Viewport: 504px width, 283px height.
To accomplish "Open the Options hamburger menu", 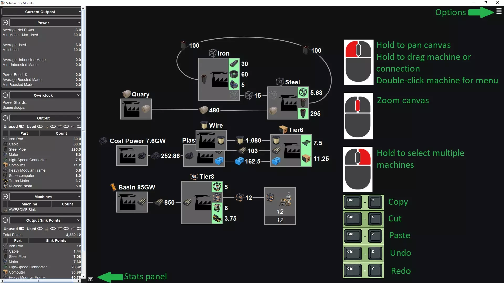I will pos(499,11).
